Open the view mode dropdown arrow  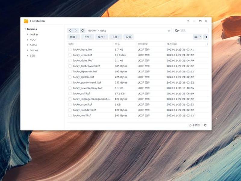click(x=200, y=37)
